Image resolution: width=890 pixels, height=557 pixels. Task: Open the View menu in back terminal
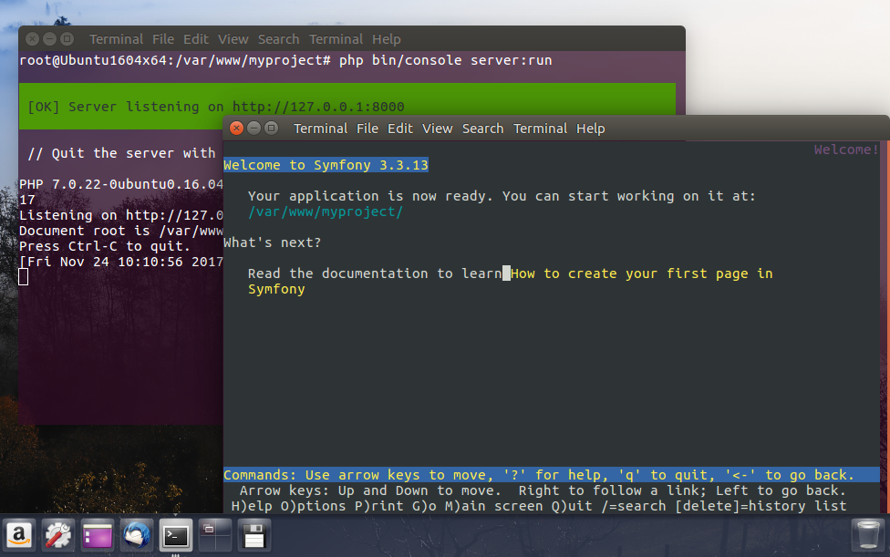[x=233, y=39]
